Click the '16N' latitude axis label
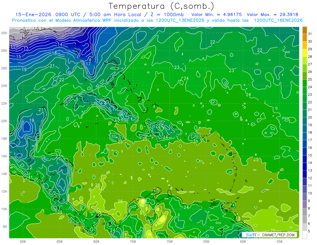 click(4, 156)
